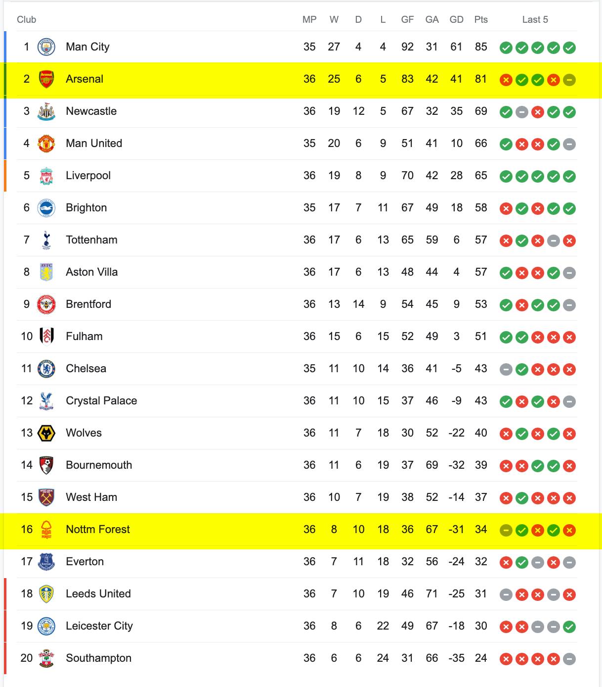Click the Last 5 column header
Viewport: 602px width, 687px height.
[x=535, y=20]
